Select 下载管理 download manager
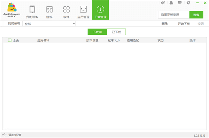This screenshot has height=138, width=209. (x=100, y=10)
